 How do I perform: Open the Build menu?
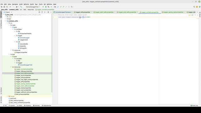32,4
